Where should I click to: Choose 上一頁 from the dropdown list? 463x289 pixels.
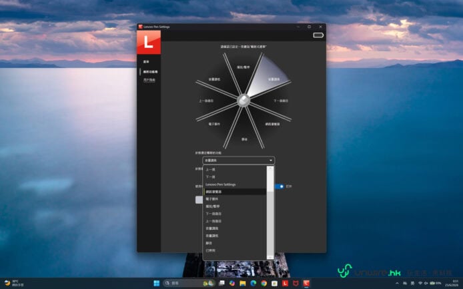[234, 169]
